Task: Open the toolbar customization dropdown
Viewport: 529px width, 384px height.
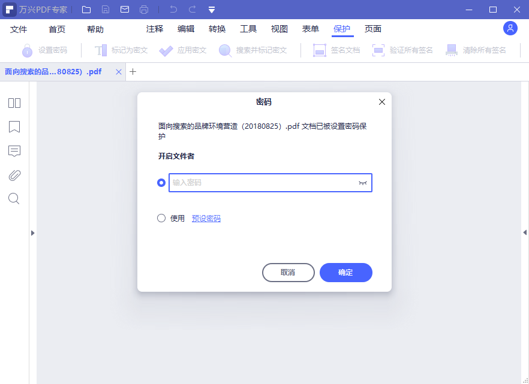Action: point(211,9)
